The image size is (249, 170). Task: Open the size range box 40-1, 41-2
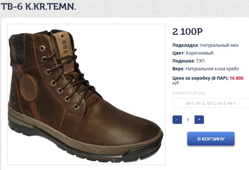pos(211,103)
